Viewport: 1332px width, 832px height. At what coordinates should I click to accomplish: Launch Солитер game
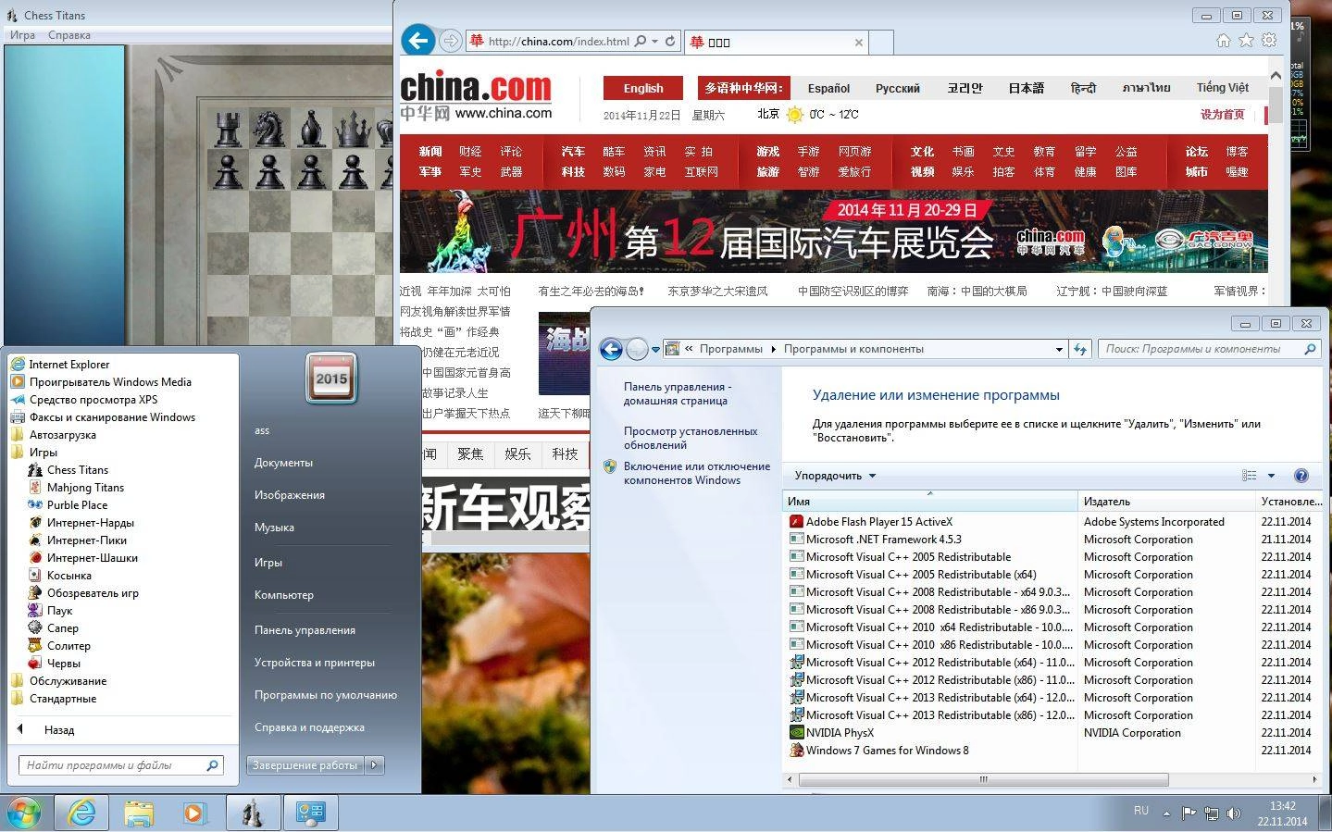click(x=68, y=646)
